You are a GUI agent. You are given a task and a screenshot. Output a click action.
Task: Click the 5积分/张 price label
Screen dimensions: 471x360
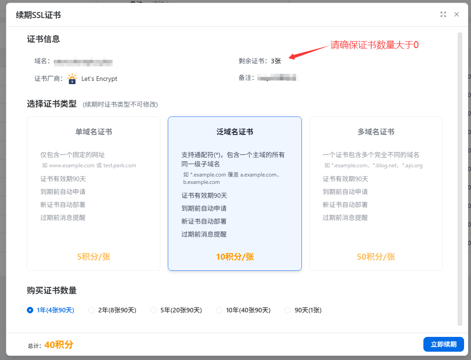(x=93, y=257)
